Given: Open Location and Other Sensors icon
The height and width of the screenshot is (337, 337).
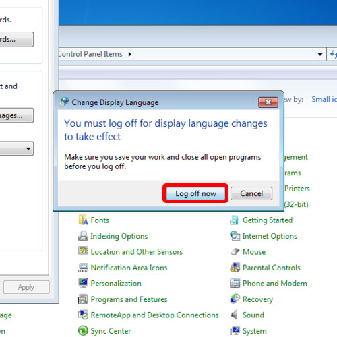Looking at the screenshot, I should pyautogui.click(x=83, y=251).
